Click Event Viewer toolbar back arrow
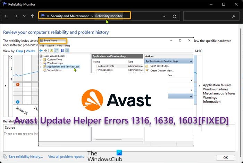 [x=41, y=51]
